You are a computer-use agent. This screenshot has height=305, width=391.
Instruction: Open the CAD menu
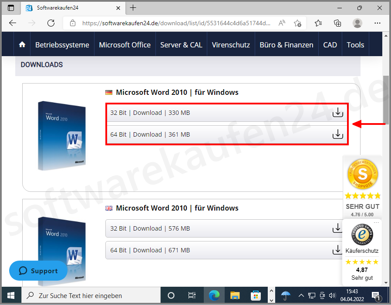point(330,45)
